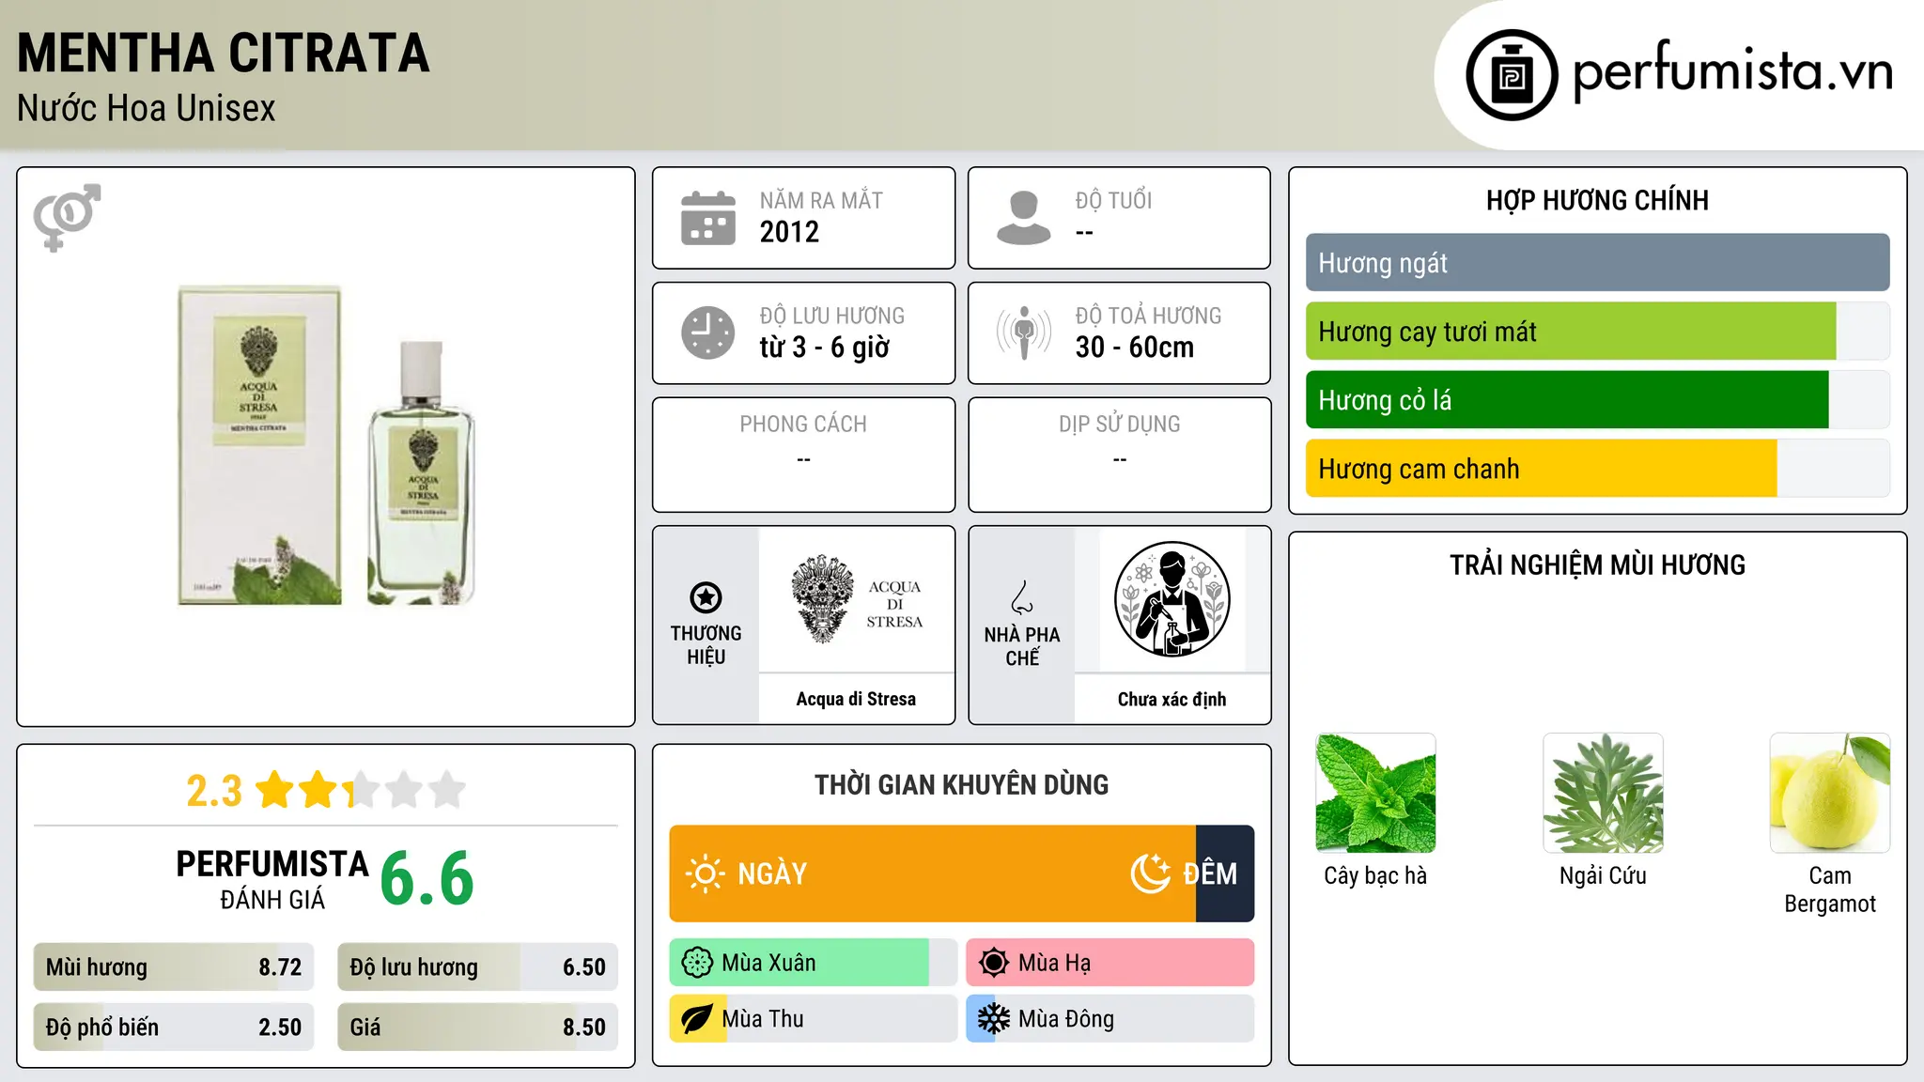Select the Cam Bergamot note image
Image resolution: width=1924 pixels, height=1082 pixels.
(x=1830, y=793)
